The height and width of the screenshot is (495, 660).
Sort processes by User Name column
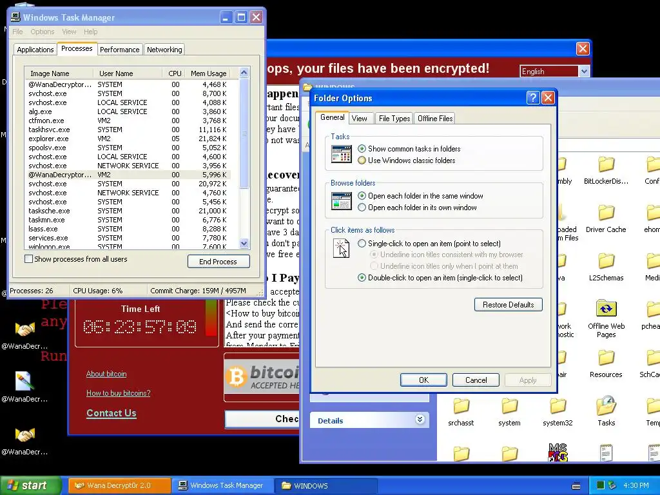128,73
